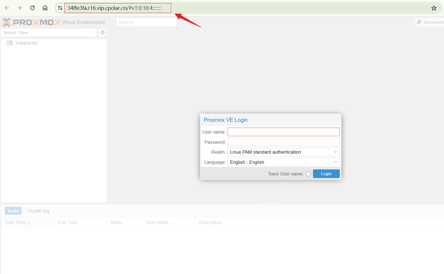
Task: Open the Server View settings gear
Action: coord(103,32)
